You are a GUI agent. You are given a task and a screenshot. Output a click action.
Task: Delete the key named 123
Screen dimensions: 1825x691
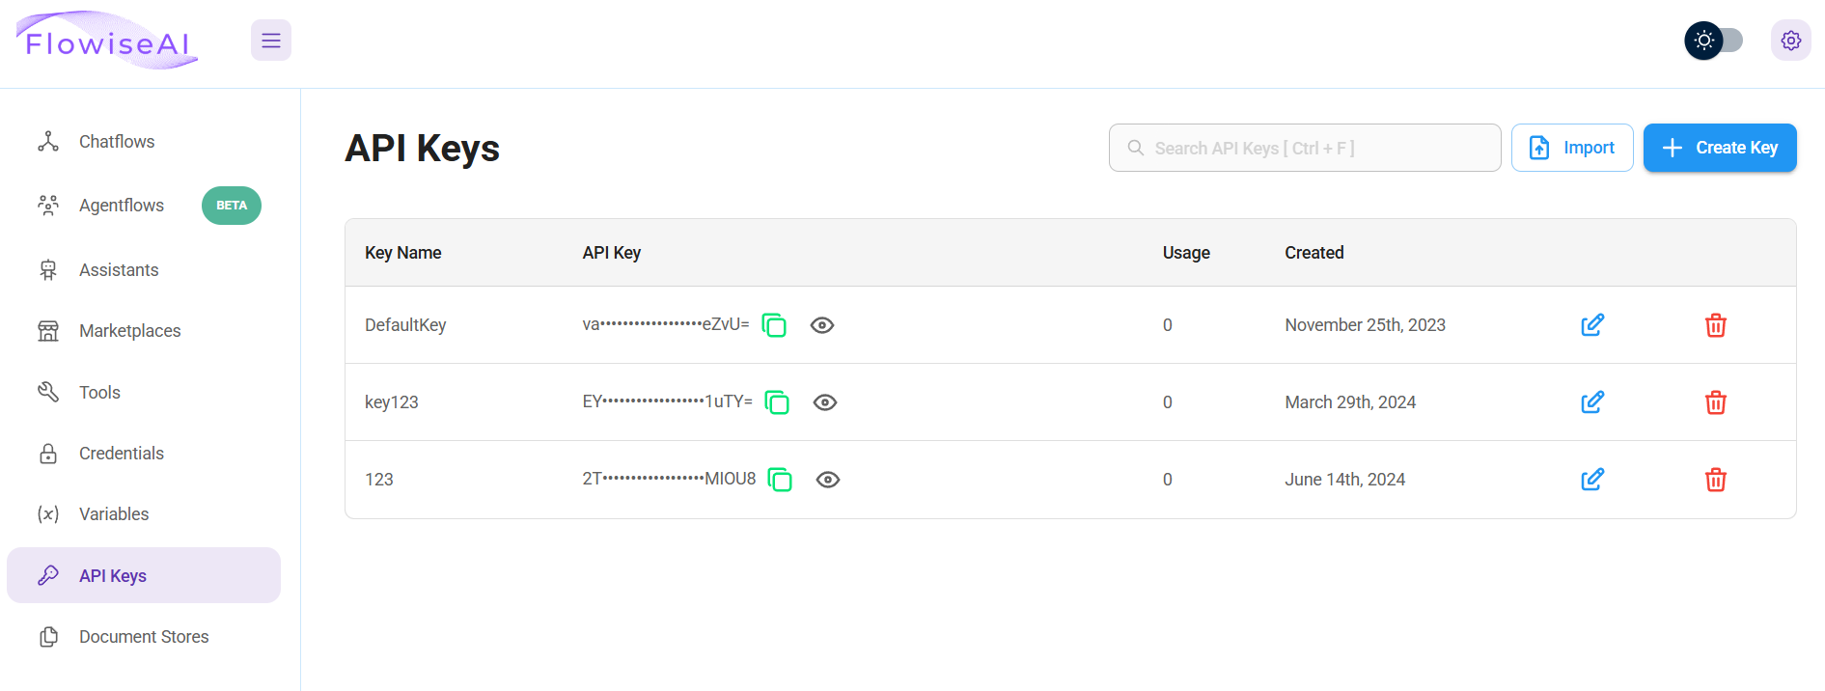point(1715,480)
